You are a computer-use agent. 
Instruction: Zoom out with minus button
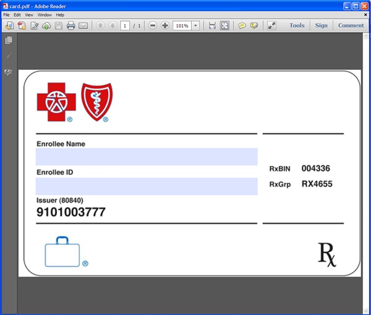pyautogui.click(x=153, y=25)
